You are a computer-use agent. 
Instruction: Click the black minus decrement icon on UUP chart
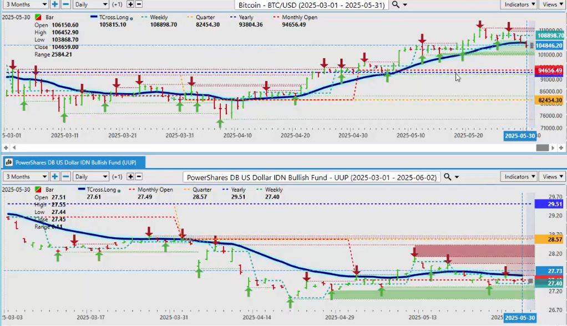point(139,177)
